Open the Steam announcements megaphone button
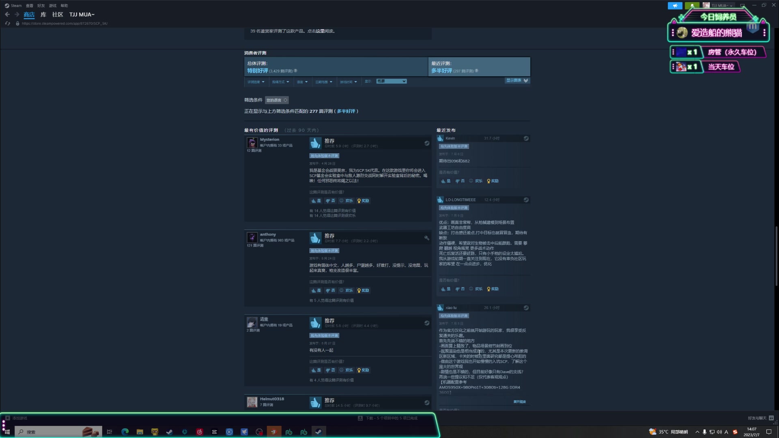The height and width of the screenshot is (438, 779). pos(675,6)
